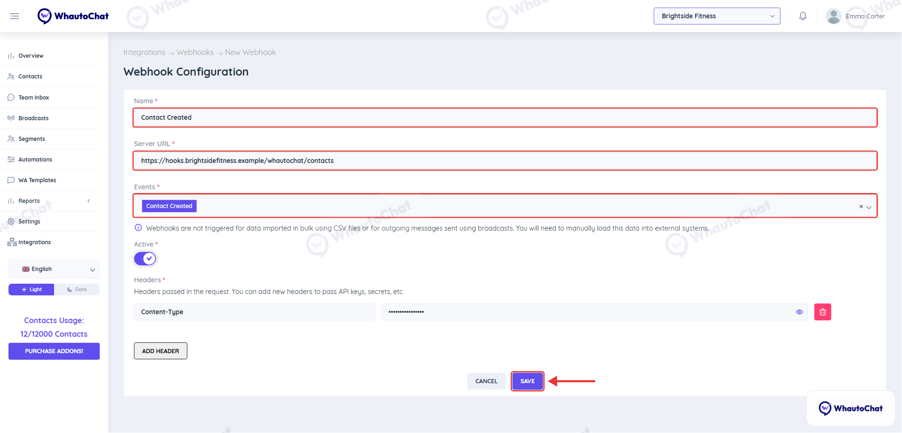Click the Integrations sidebar icon
Image resolution: width=902 pixels, height=433 pixels.
click(12, 242)
